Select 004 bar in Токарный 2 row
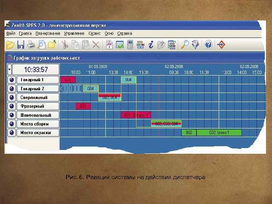Image resolution: width=272 pixels, height=204 pixels. (91, 89)
